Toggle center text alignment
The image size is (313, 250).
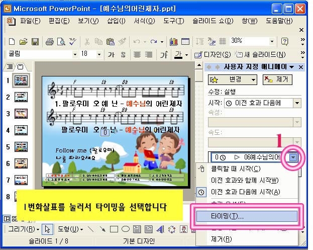tap(137, 54)
